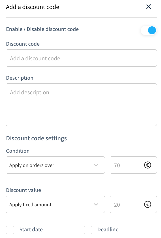Close the Add a discount code panel
This screenshot has width=161, height=238.
point(149,7)
